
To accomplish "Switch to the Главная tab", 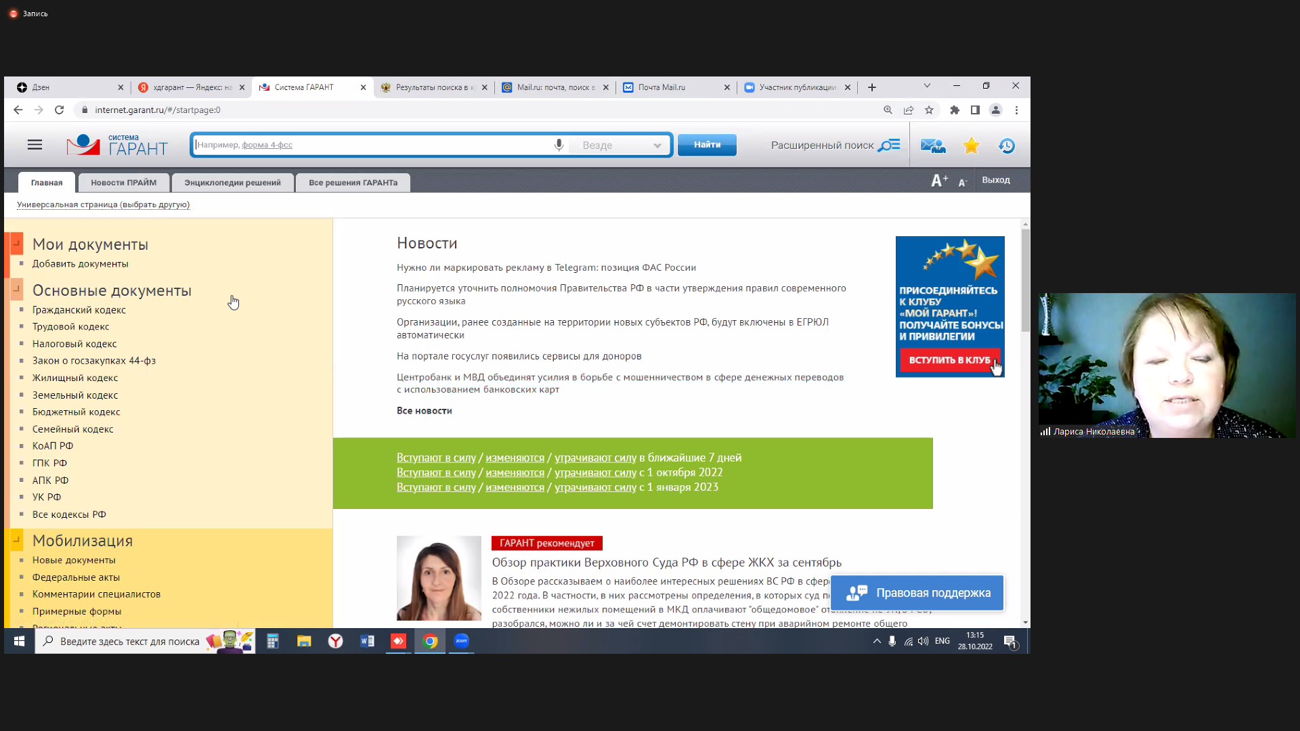I will pos(47,183).
